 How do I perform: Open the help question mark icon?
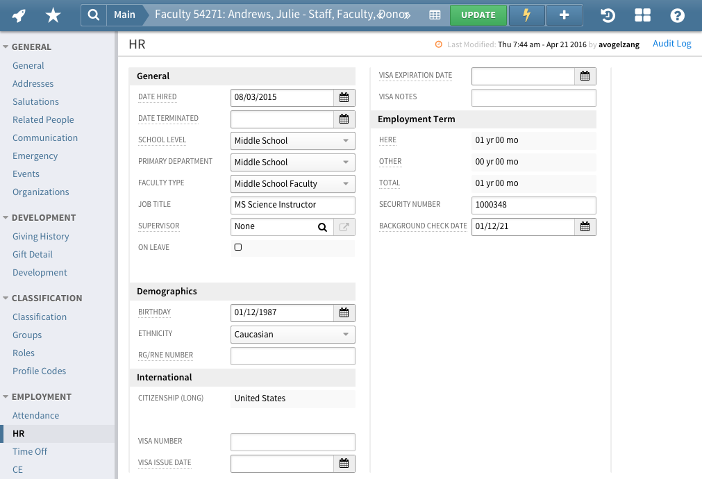coord(677,15)
